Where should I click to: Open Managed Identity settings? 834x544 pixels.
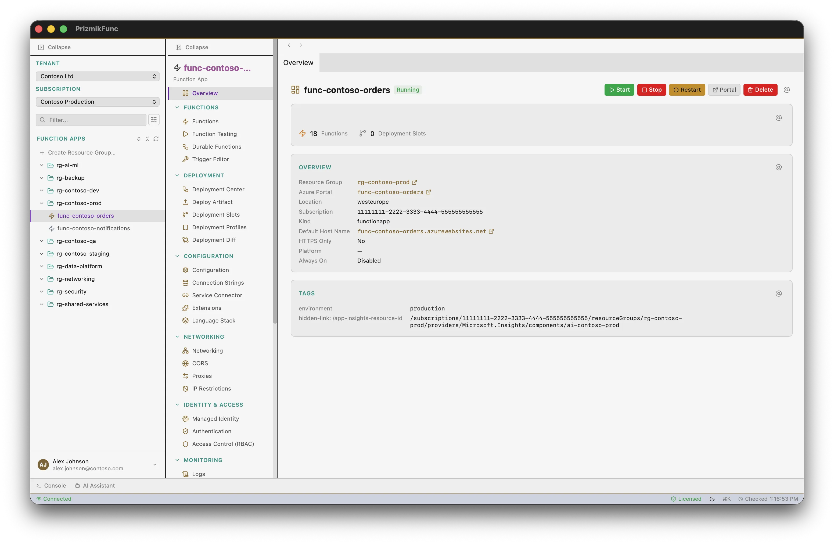[215, 418]
